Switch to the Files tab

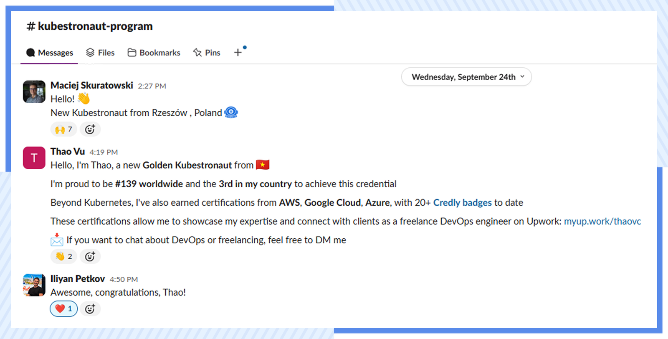[101, 53]
